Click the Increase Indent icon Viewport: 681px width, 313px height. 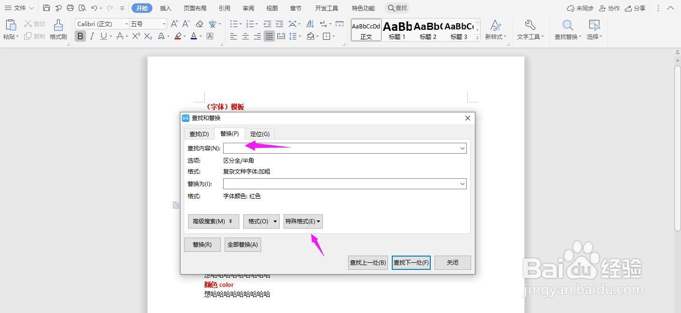[x=279, y=24]
